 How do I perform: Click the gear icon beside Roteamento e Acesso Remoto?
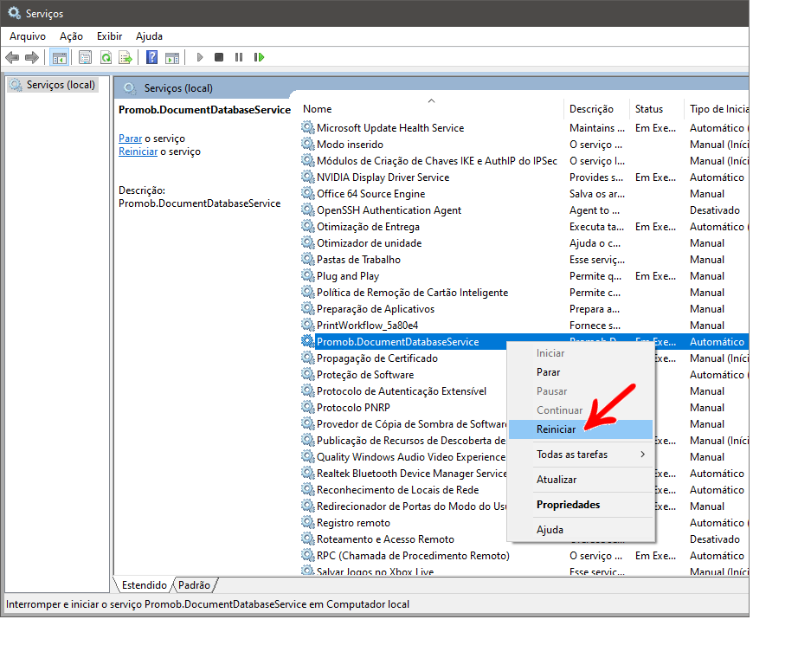307,539
